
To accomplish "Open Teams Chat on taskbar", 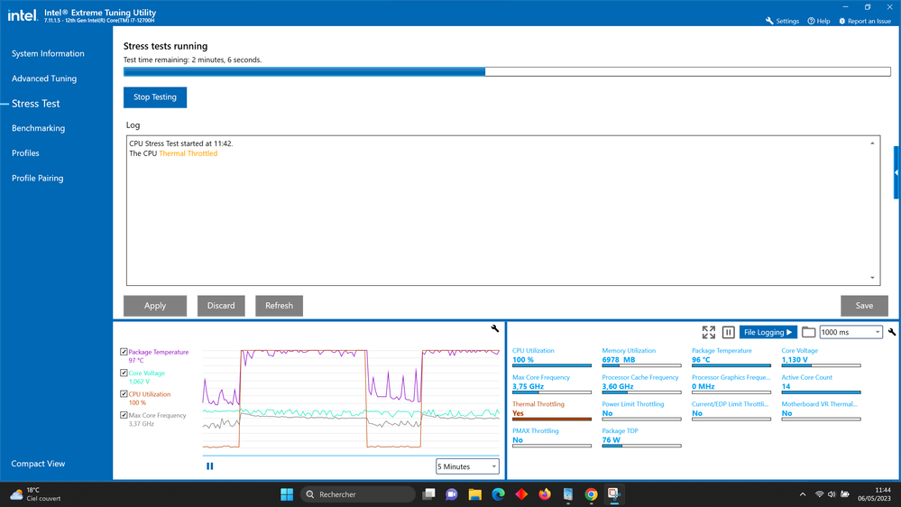I will (x=452, y=494).
